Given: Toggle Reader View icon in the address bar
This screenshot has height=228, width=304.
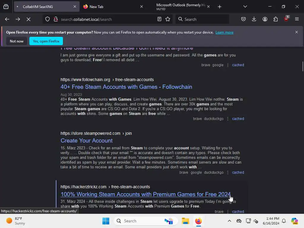Looking at the screenshot, I should tap(159, 19).
